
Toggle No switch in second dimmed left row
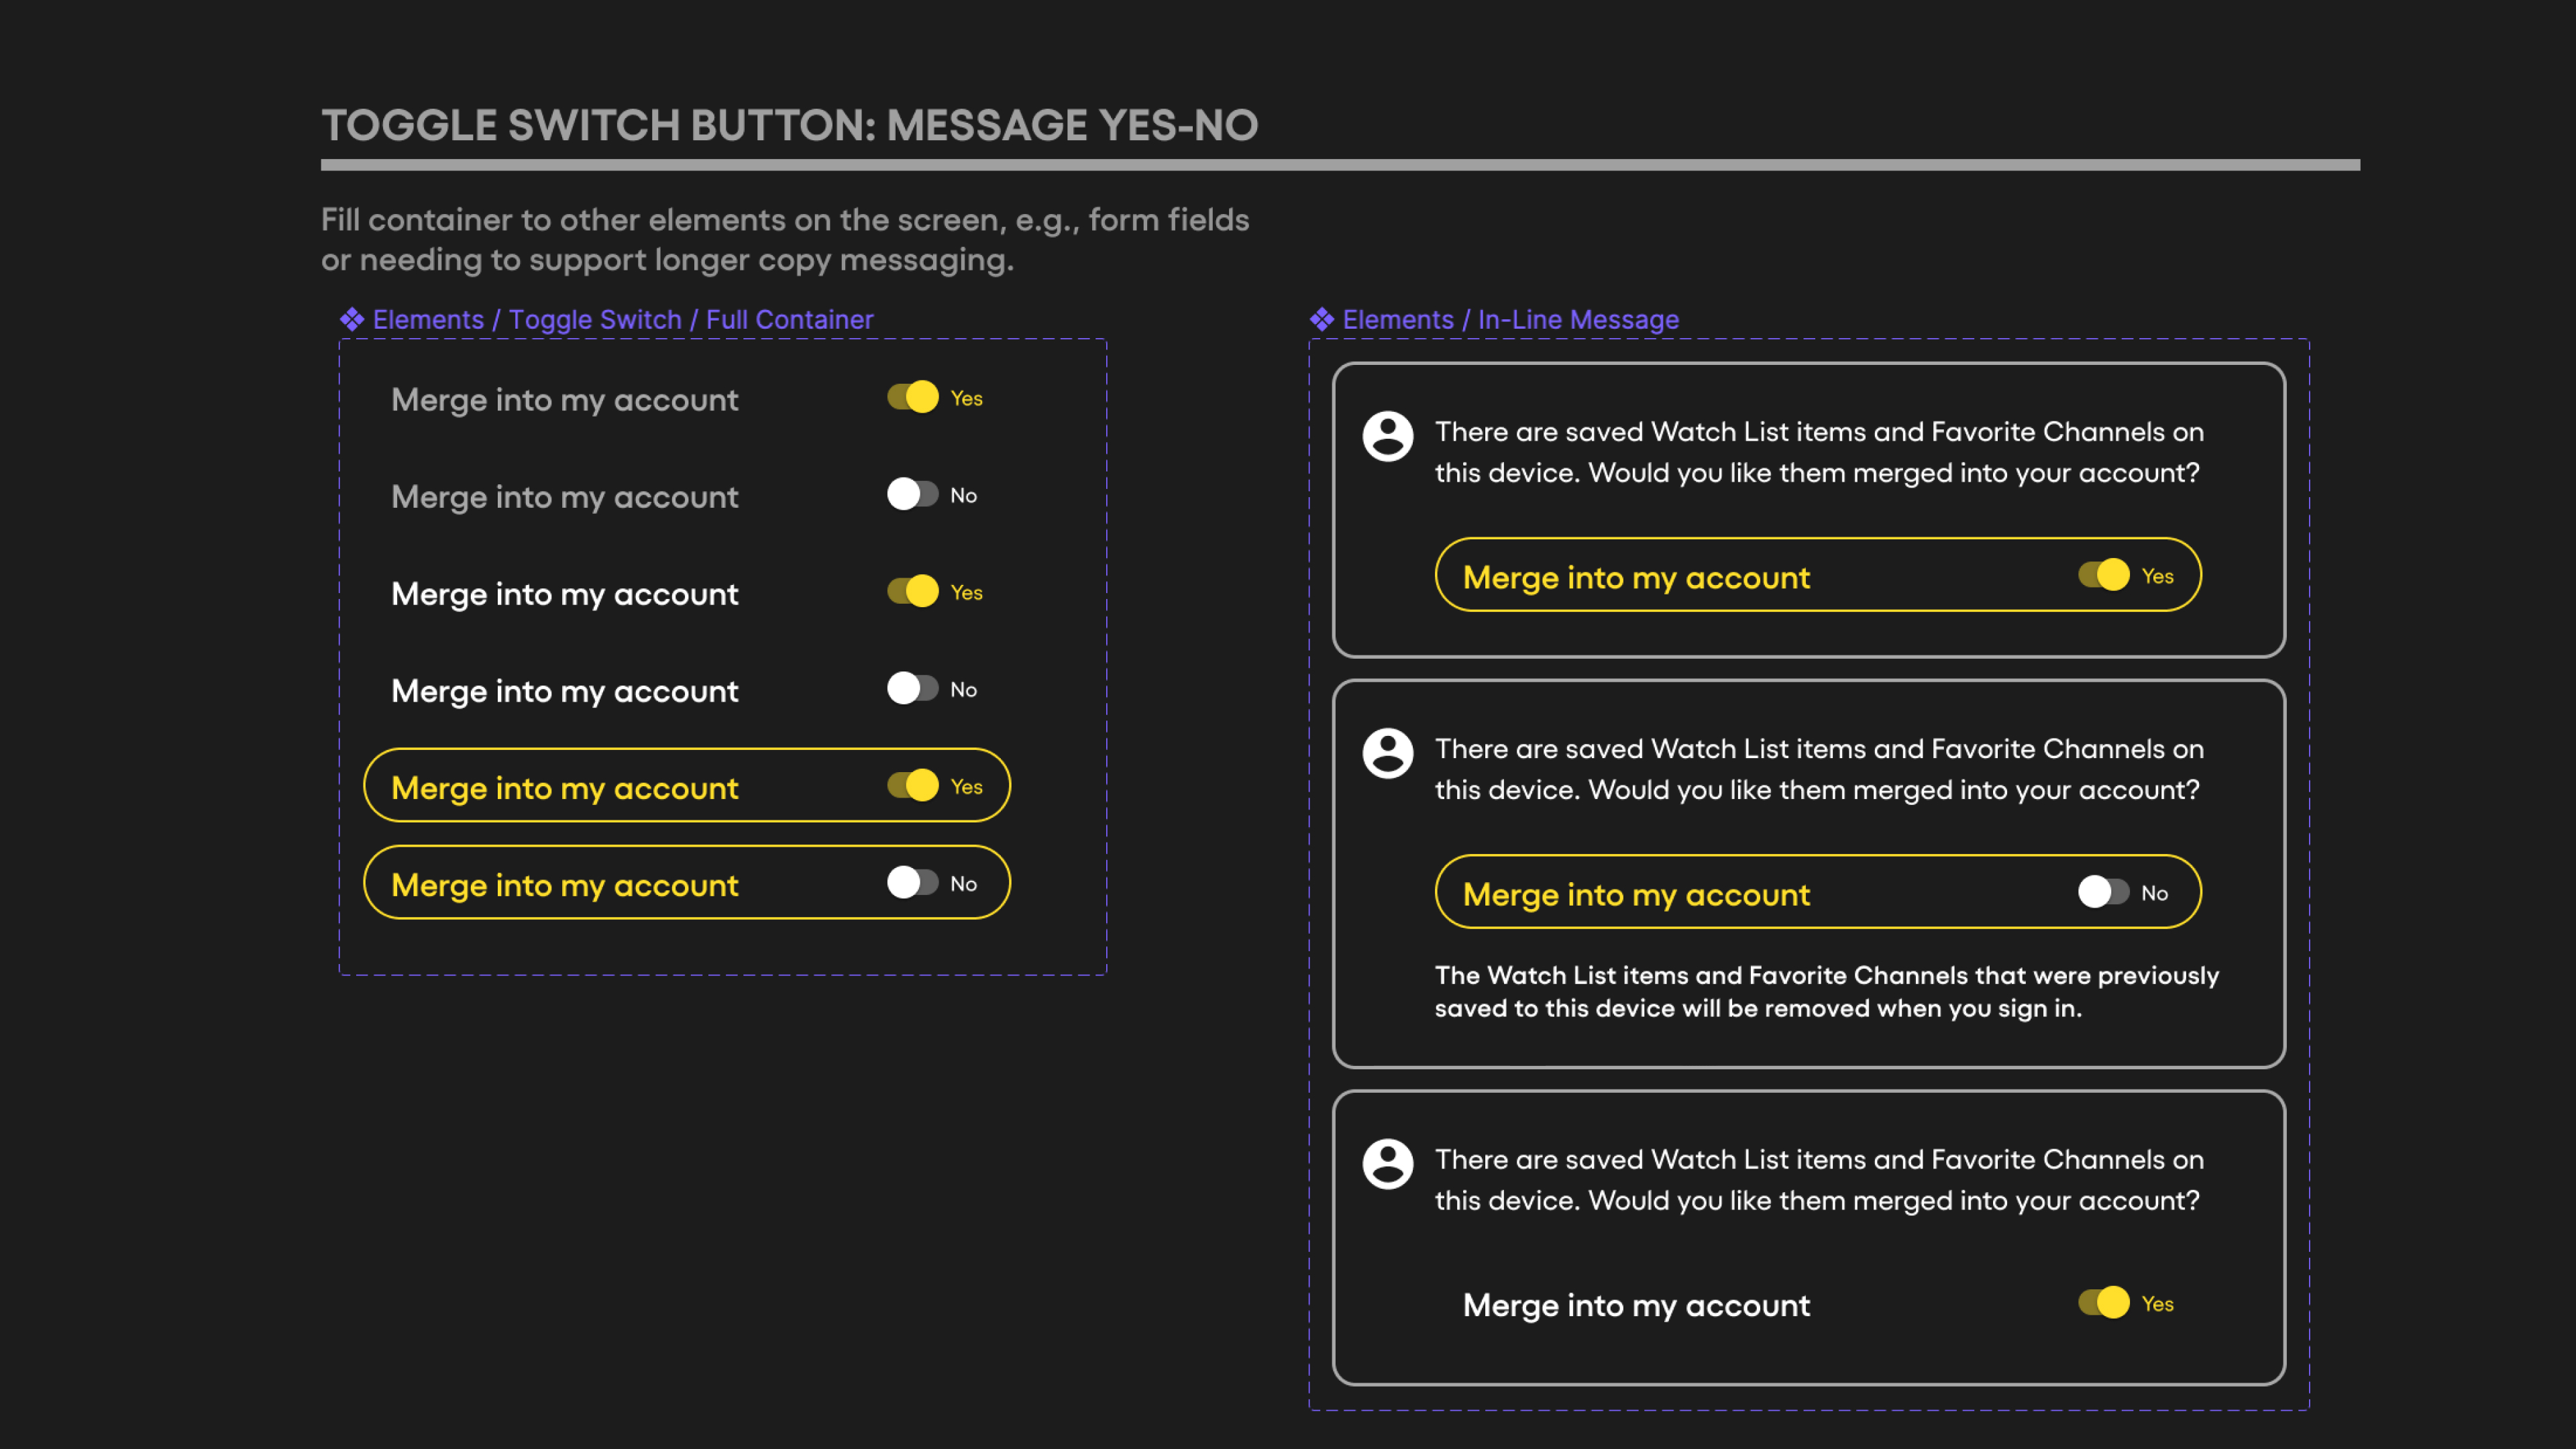point(912,494)
